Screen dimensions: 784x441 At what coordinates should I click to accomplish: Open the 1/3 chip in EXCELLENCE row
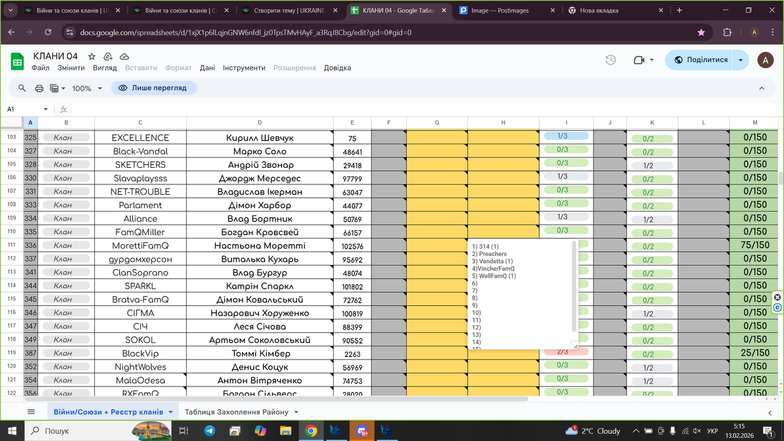(565, 136)
